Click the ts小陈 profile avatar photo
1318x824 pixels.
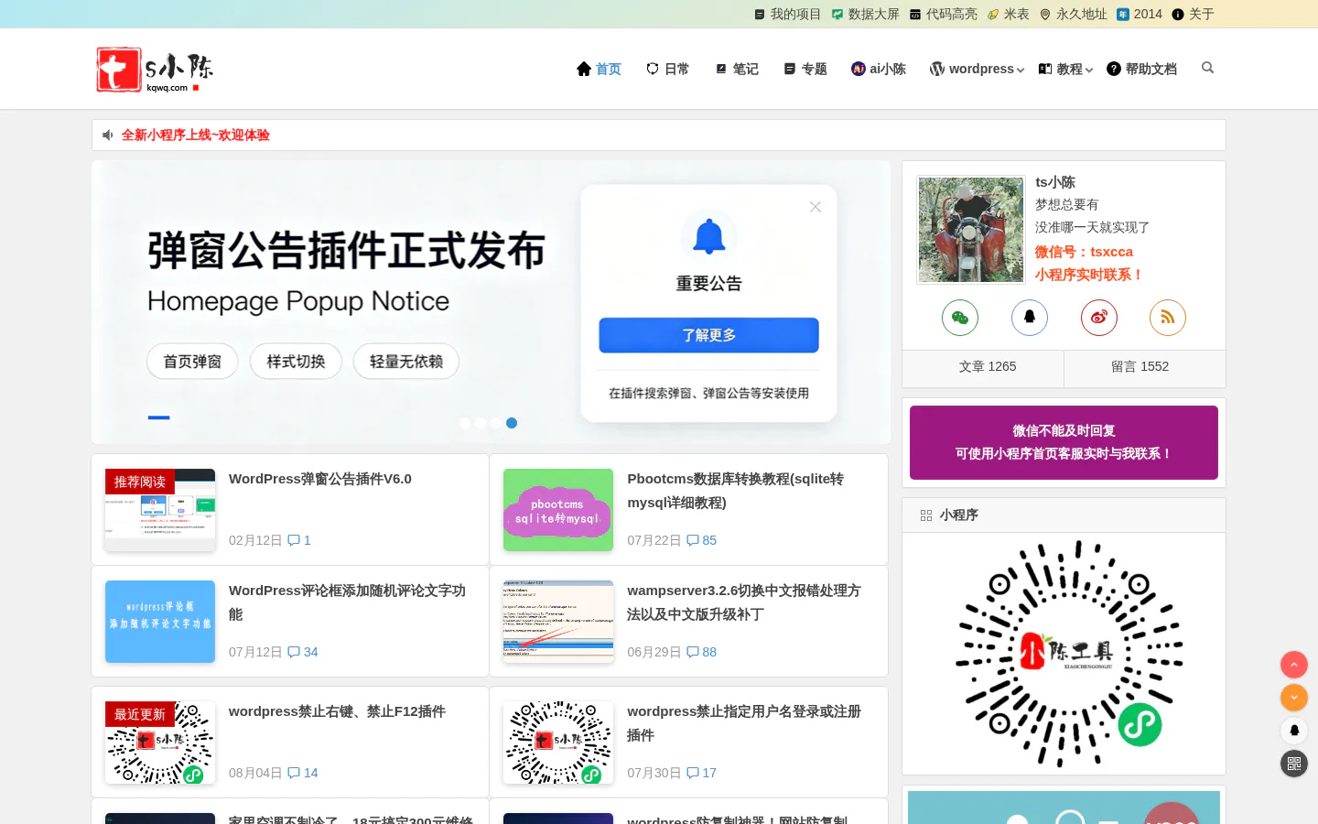click(971, 230)
